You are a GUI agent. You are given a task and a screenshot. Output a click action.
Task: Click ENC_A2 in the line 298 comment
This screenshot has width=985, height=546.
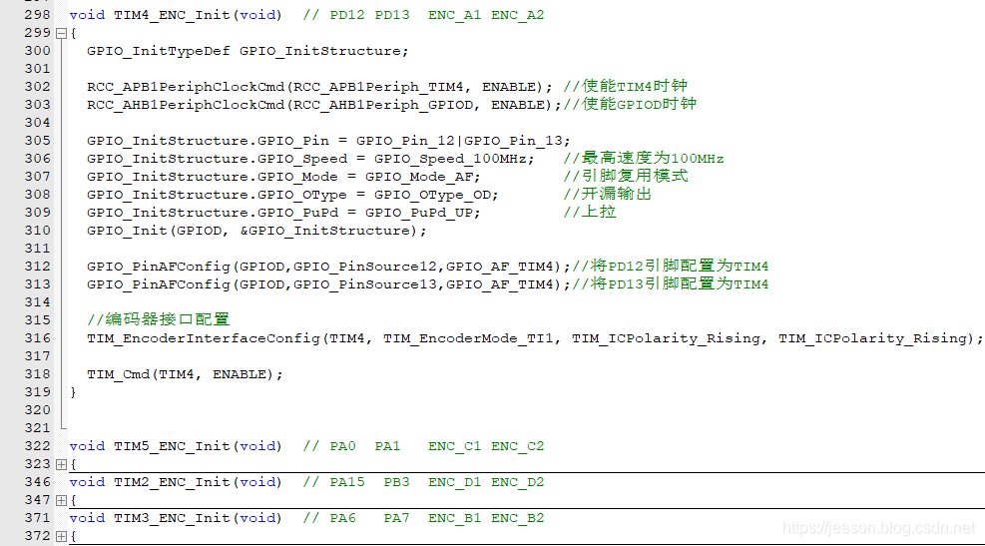[518, 15]
